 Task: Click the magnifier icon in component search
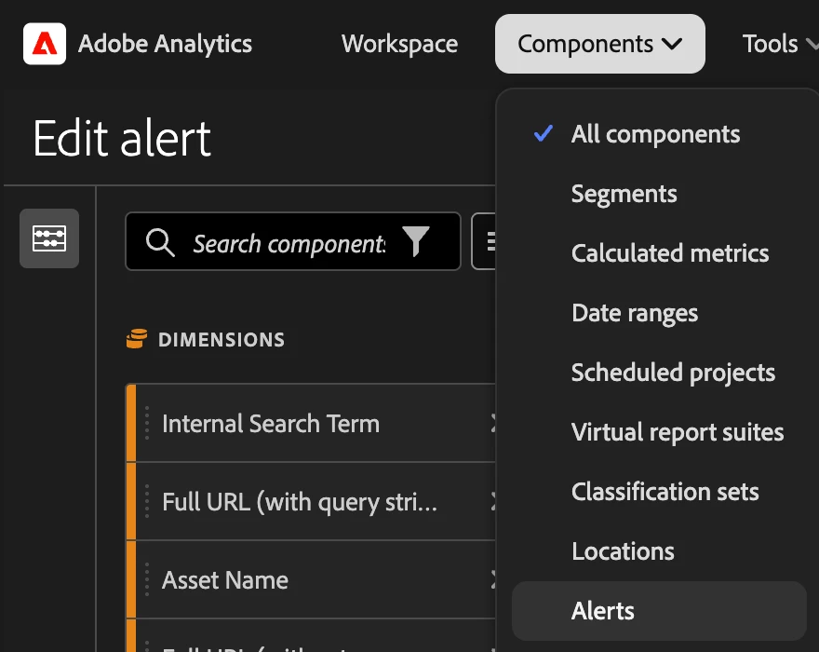coord(160,243)
